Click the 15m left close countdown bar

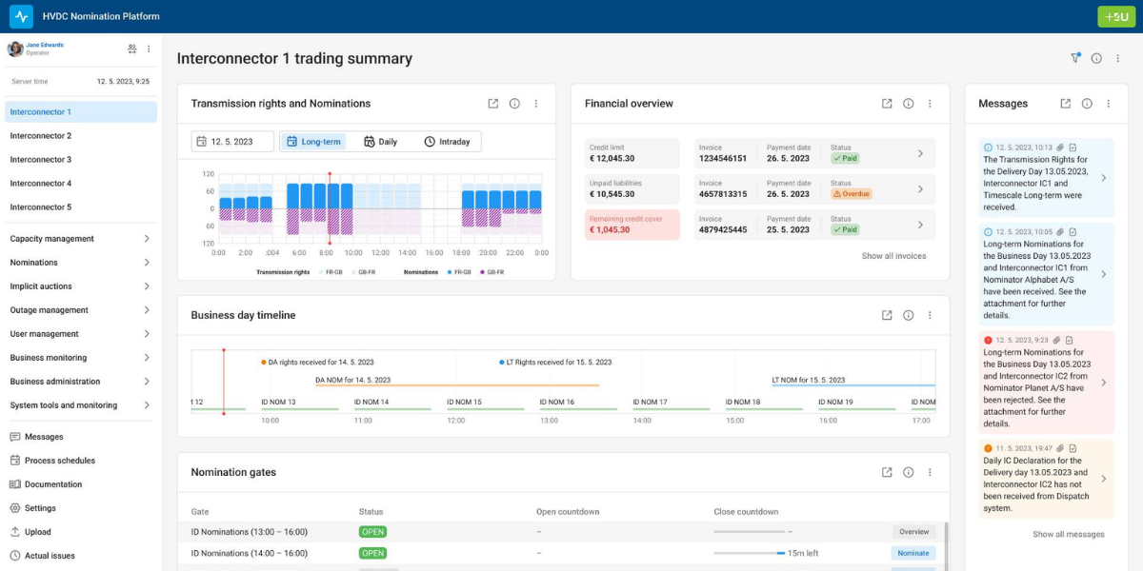pos(749,553)
